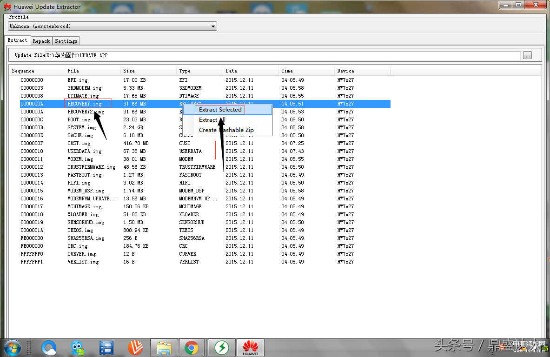Image resolution: width=550 pixels, height=357 pixels.
Task: Open the blue cloud browser taskbar icon
Action: tap(49, 347)
